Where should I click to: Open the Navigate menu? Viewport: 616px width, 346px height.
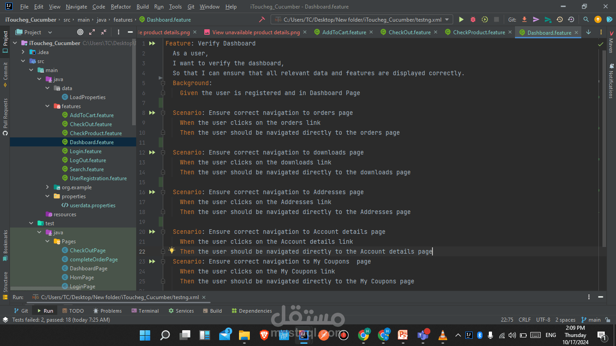pyautogui.click(x=76, y=7)
